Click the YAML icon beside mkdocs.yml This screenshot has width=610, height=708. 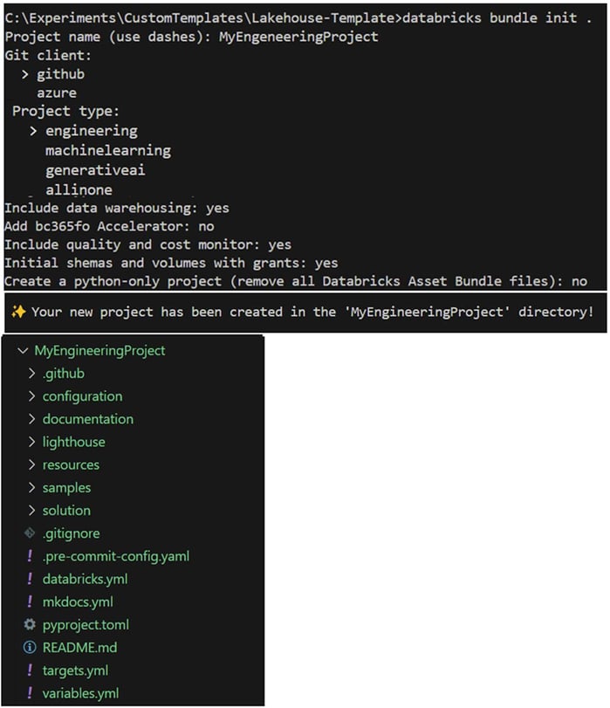pyautogui.click(x=29, y=602)
